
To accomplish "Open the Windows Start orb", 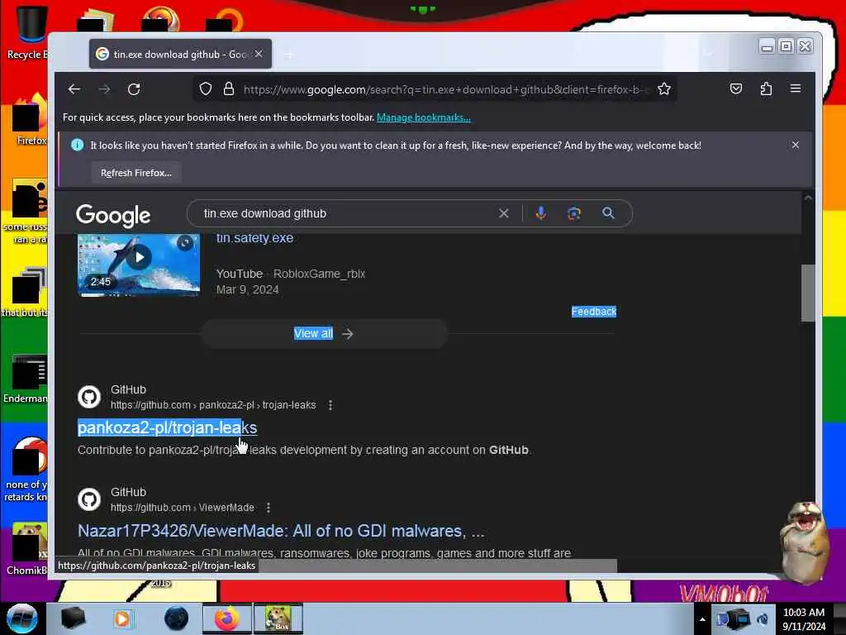I will (x=22, y=618).
